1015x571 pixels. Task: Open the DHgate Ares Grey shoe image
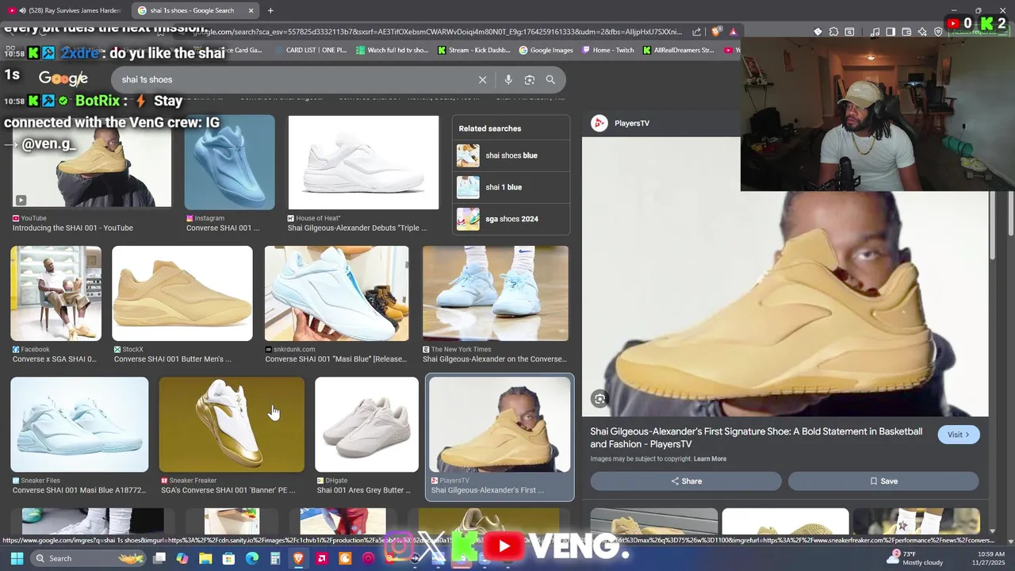[x=366, y=425]
